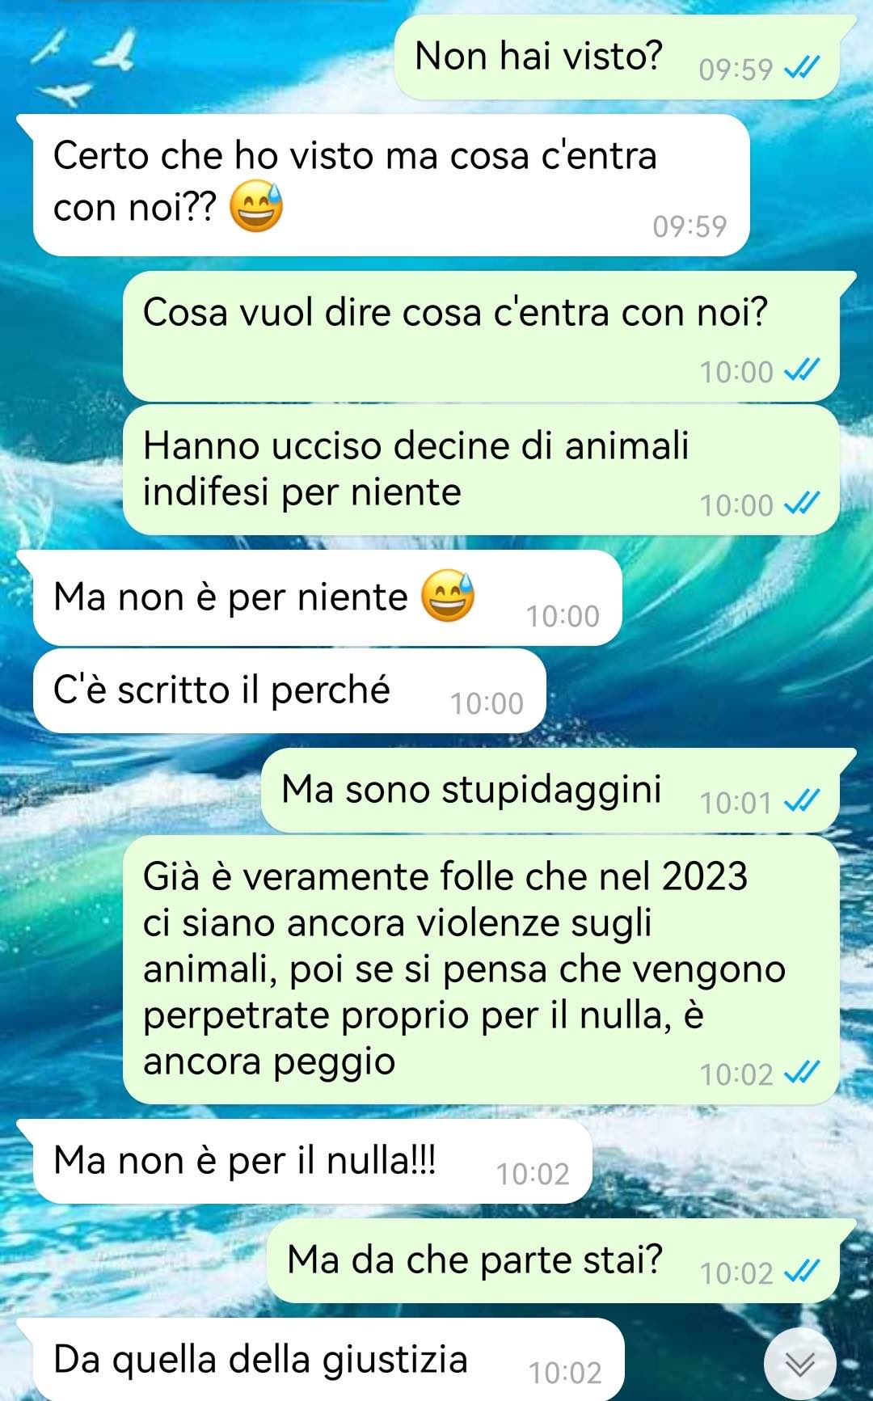Tap read ticks on "Hanno ucciso decine" message
The height and width of the screenshot is (1401, 873).
(x=802, y=504)
